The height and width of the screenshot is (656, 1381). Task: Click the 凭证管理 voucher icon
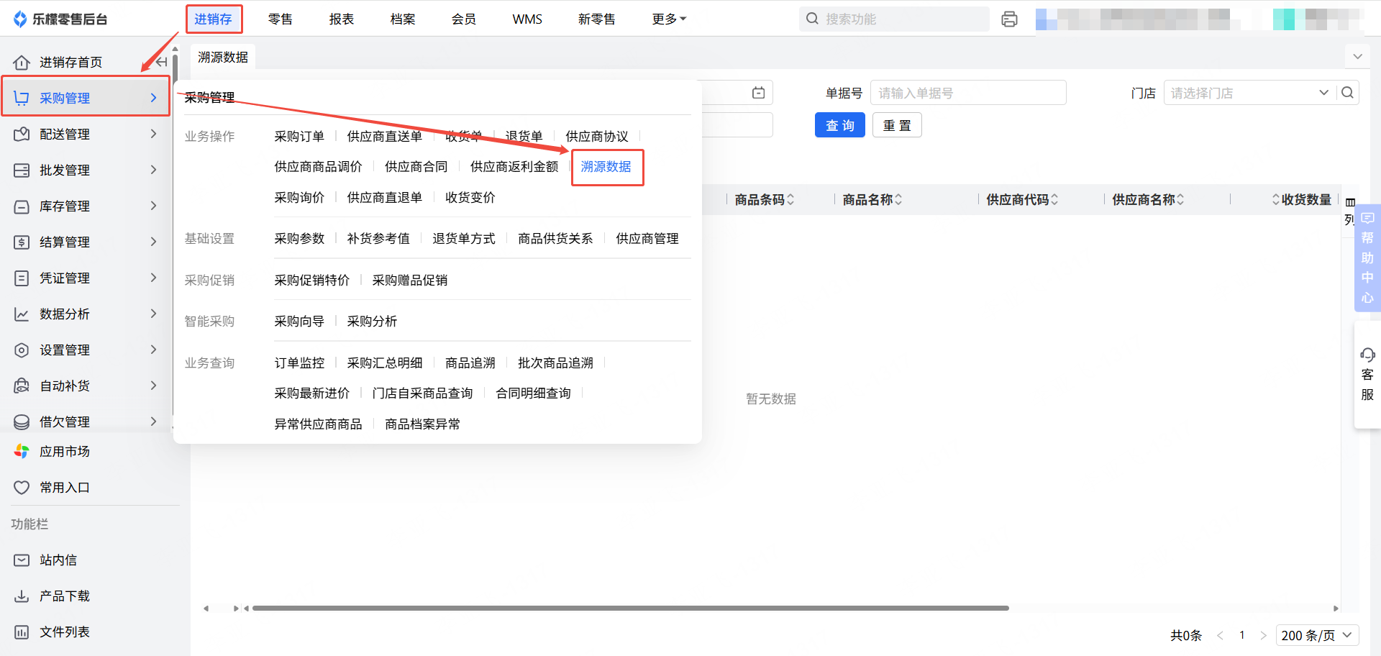point(22,278)
